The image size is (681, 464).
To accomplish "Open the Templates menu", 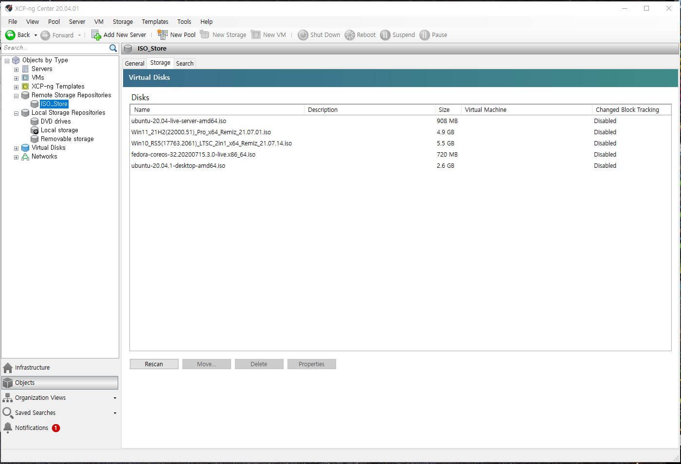I will (155, 22).
